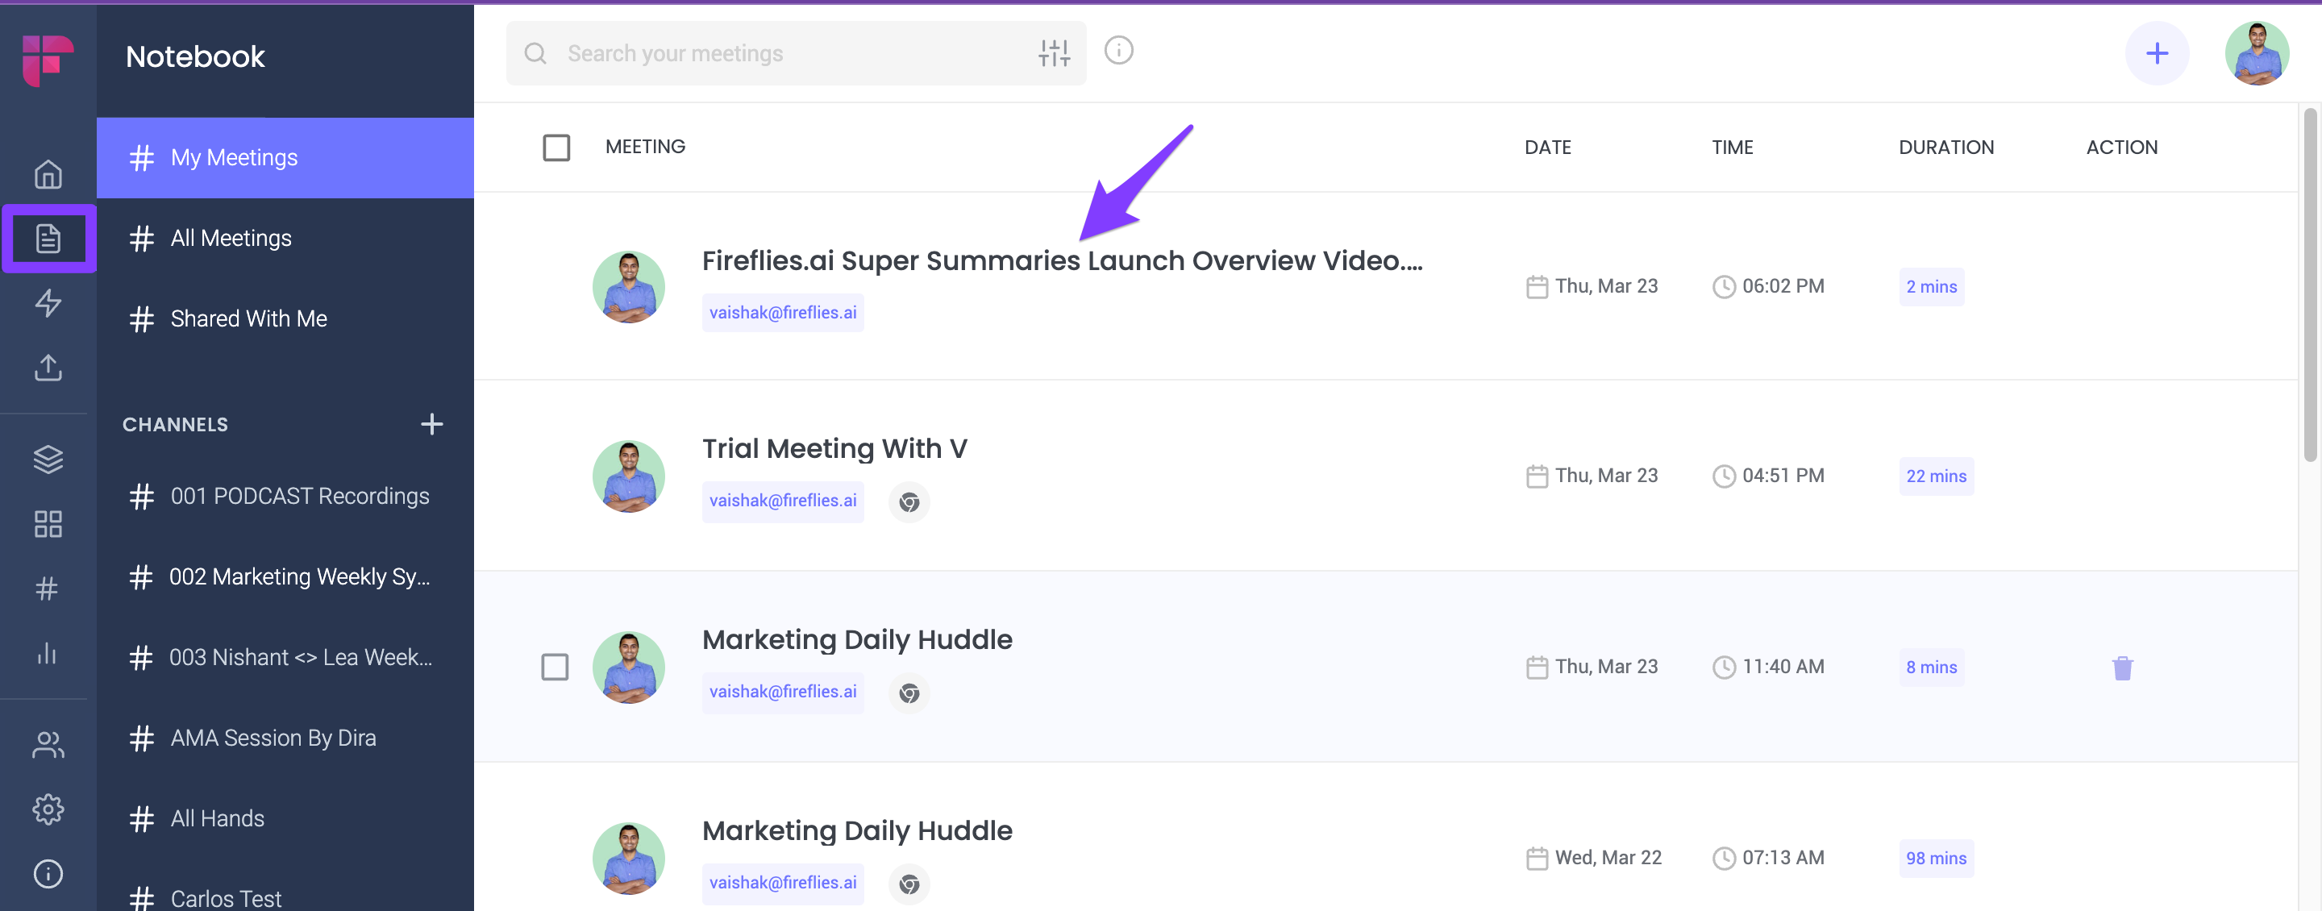Click the info icon beside search bar
The height and width of the screenshot is (911, 2322).
pyautogui.click(x=1118, y=51)
